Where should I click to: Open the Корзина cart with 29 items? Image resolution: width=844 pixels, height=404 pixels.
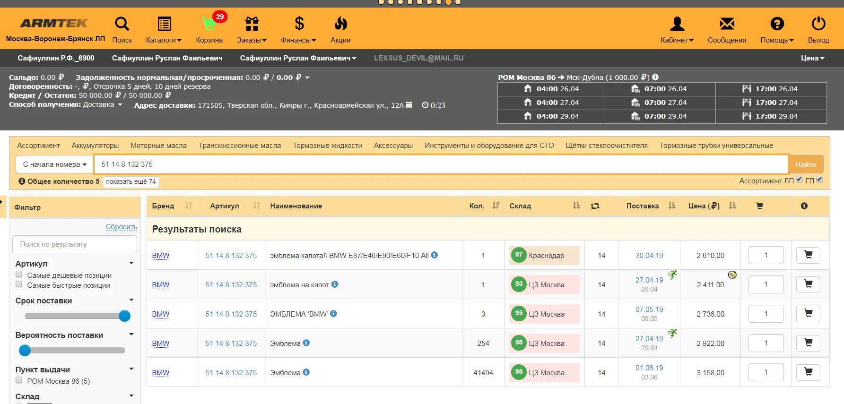(x=209, y=24)
